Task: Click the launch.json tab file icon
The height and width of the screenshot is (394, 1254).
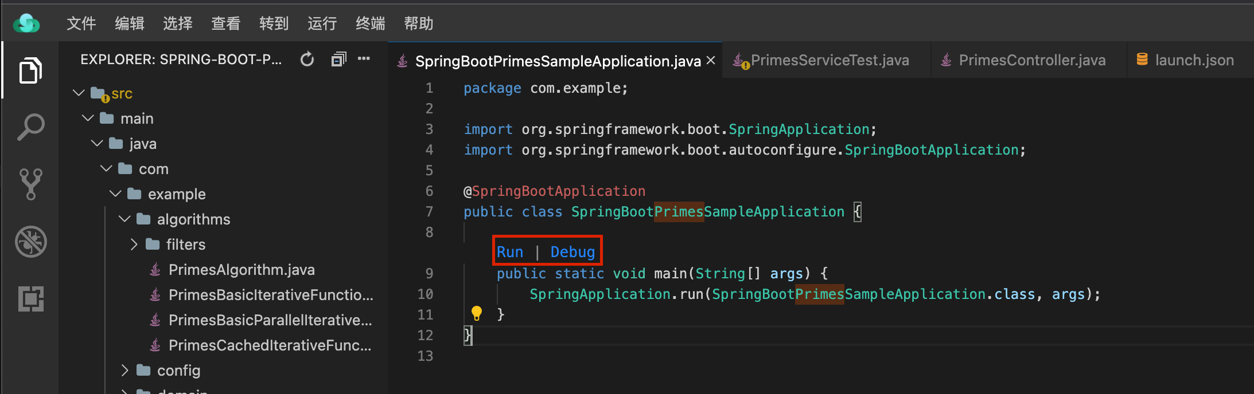Action: [x=1142, y=59]
